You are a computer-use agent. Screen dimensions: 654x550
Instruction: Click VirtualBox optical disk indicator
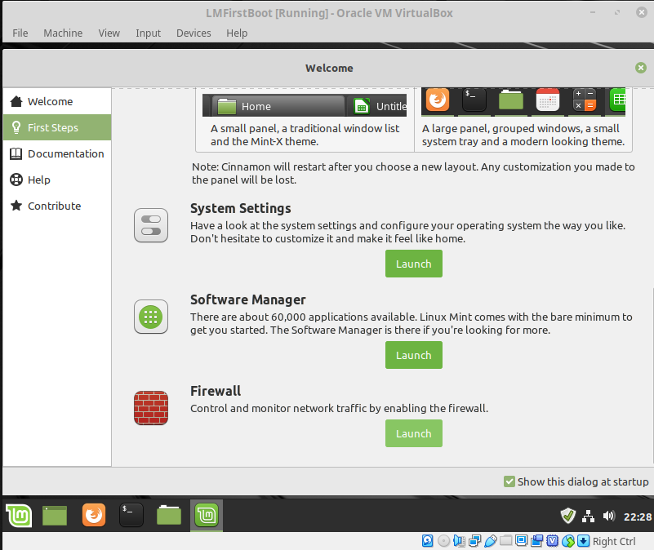444,541
